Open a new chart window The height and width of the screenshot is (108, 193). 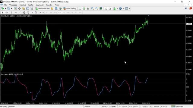[x=2, y=8]
